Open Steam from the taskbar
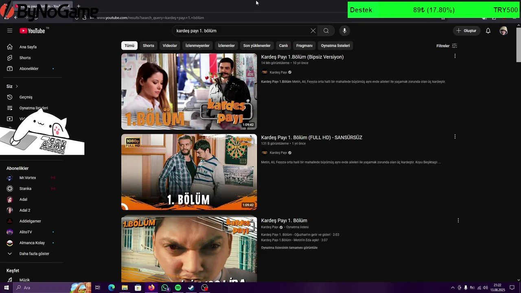The height and width of the screenshot is (293, 521). click(x=191, y=288)
